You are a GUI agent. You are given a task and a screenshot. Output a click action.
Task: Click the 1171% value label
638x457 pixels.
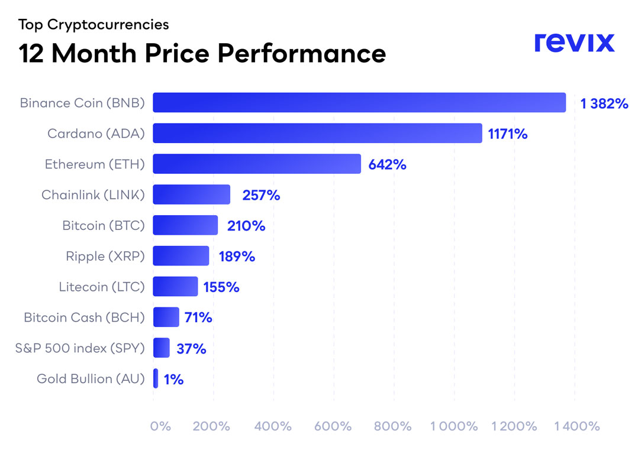pyautogui.click(x=507, y=134)
